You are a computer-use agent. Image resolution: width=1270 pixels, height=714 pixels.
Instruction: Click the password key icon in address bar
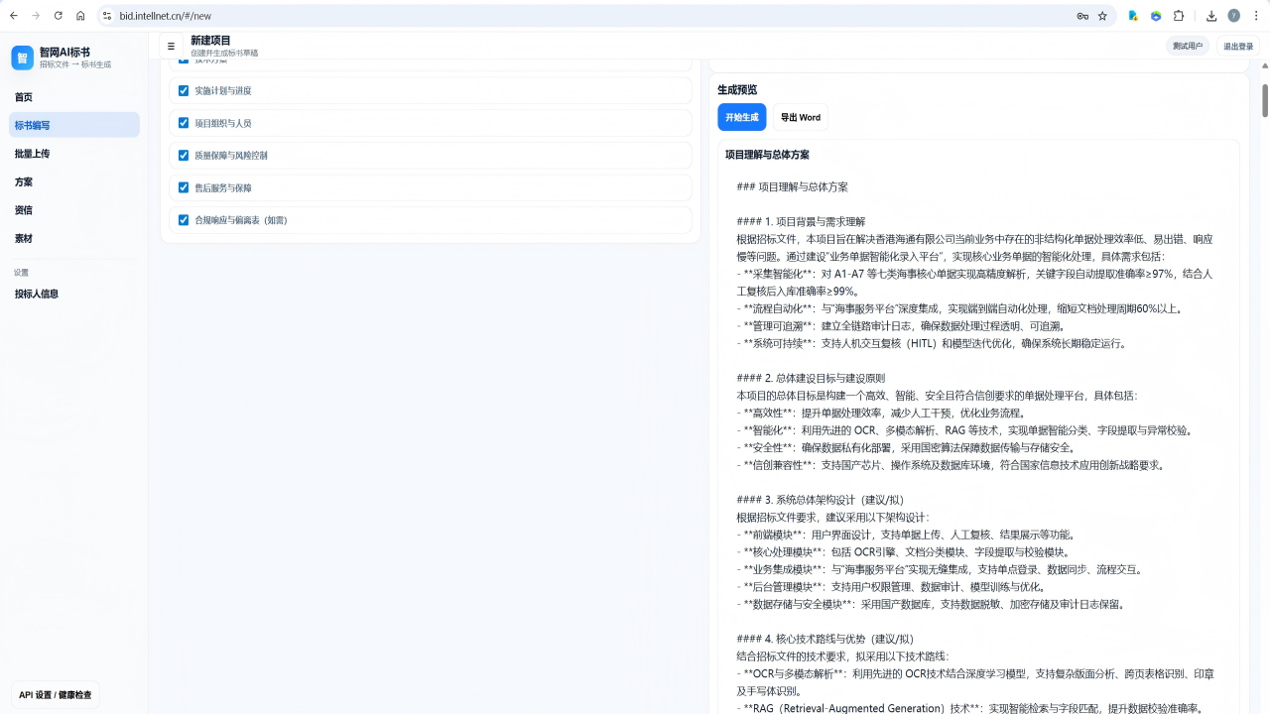[1082, 16]
